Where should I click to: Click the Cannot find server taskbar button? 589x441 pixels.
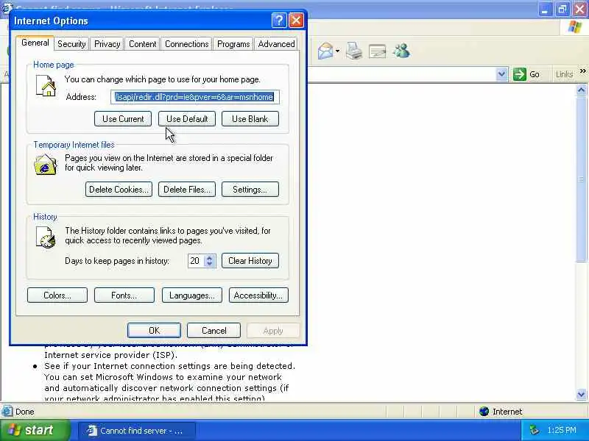coord(137,431)
